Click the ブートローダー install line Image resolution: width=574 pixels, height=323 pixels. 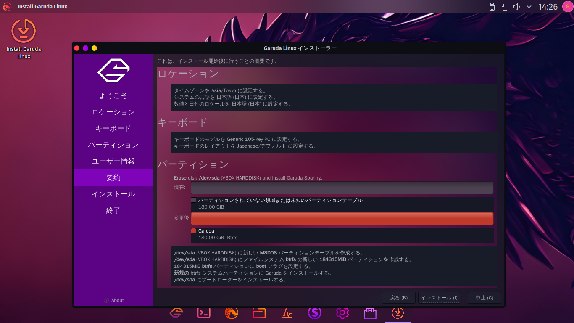pos(230,280)
